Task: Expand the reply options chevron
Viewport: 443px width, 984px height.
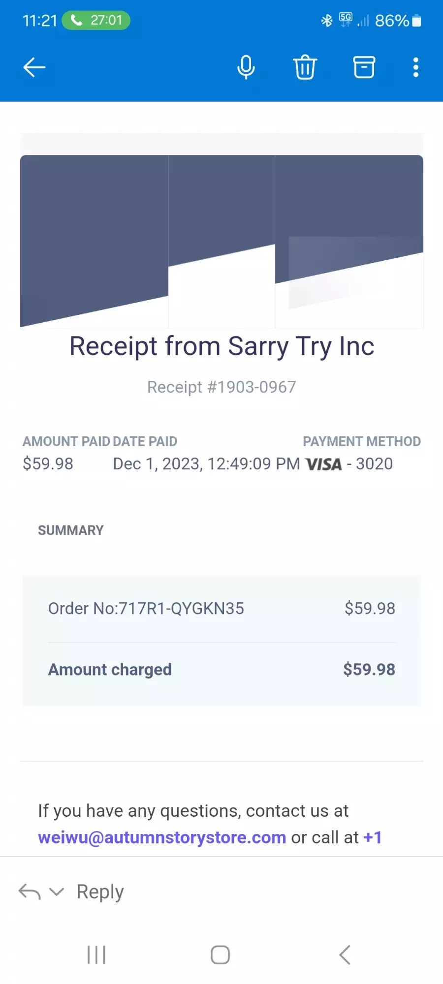Action: click(57, 892)
